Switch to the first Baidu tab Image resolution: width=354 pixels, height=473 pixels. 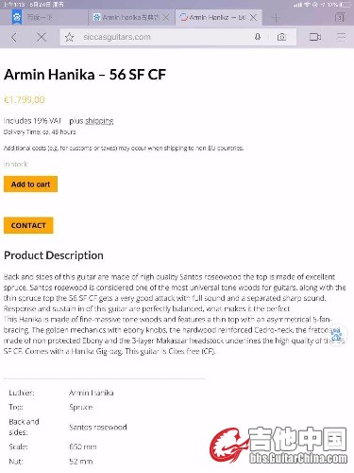click(x=44, y=17)
